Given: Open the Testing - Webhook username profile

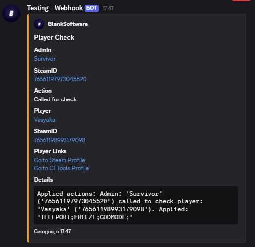Looking at the screenshot, I should pyautogui.click(x=55, y=8).
